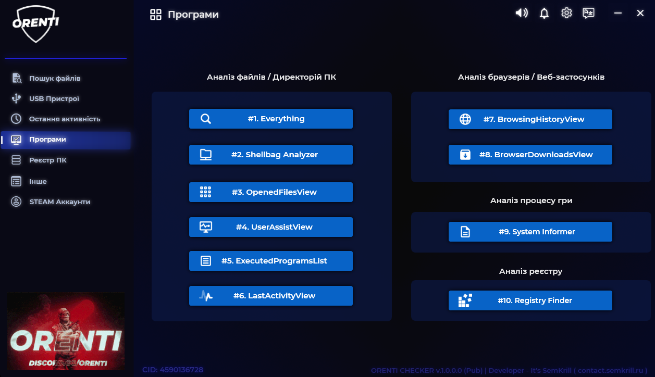Open #10. Registry Finder
This screenshot has height=377, width=655.
coord(530,300)
